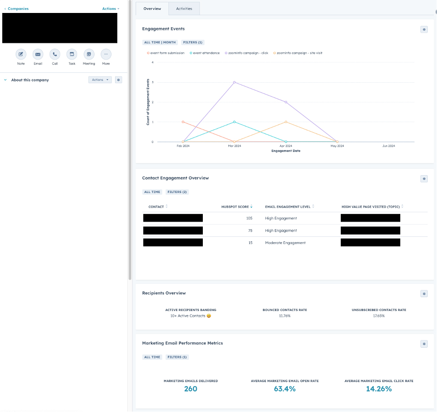Click Apr 2024 site visit data point at 1
Screen dimensions: 437x412
coord(286,122)
